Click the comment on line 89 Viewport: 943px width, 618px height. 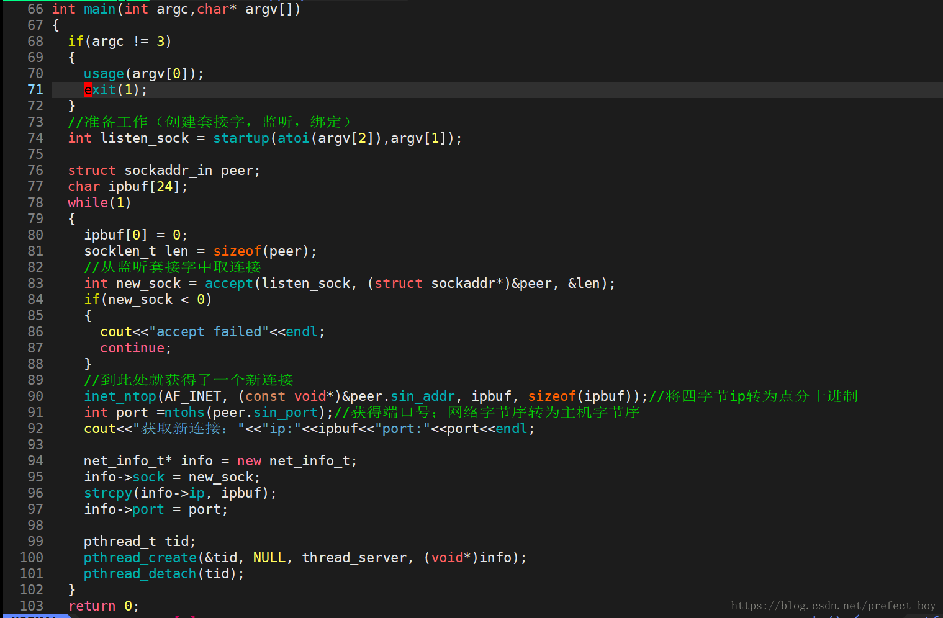pyautogui.click(x=189, y=380)
